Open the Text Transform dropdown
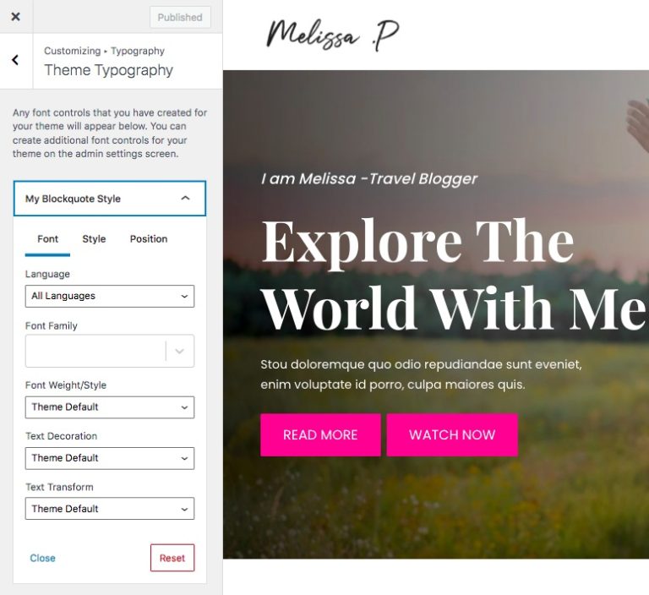649x595 pixels. tap(110, 509)
